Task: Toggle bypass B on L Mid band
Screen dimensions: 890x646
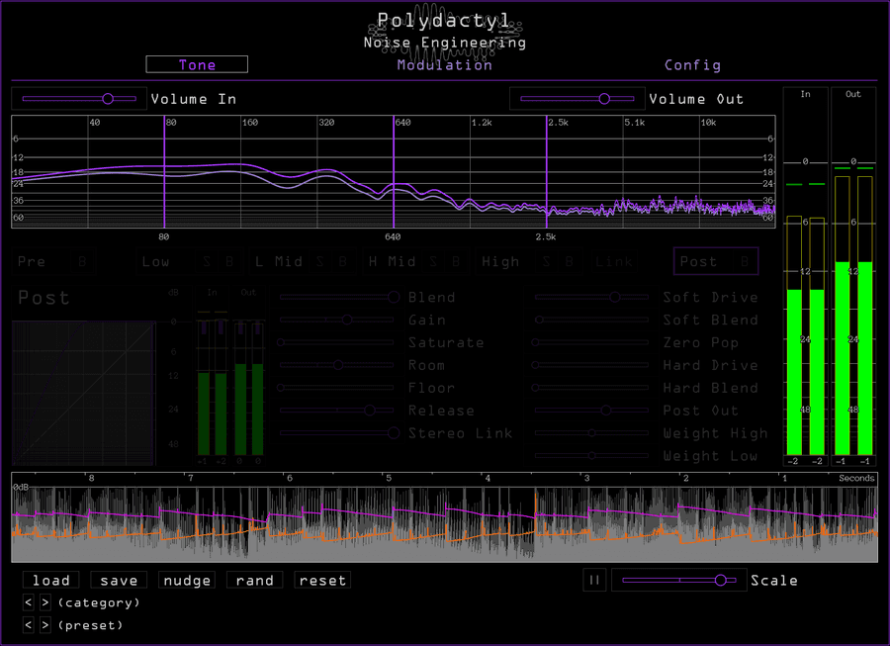Action: 342,262
